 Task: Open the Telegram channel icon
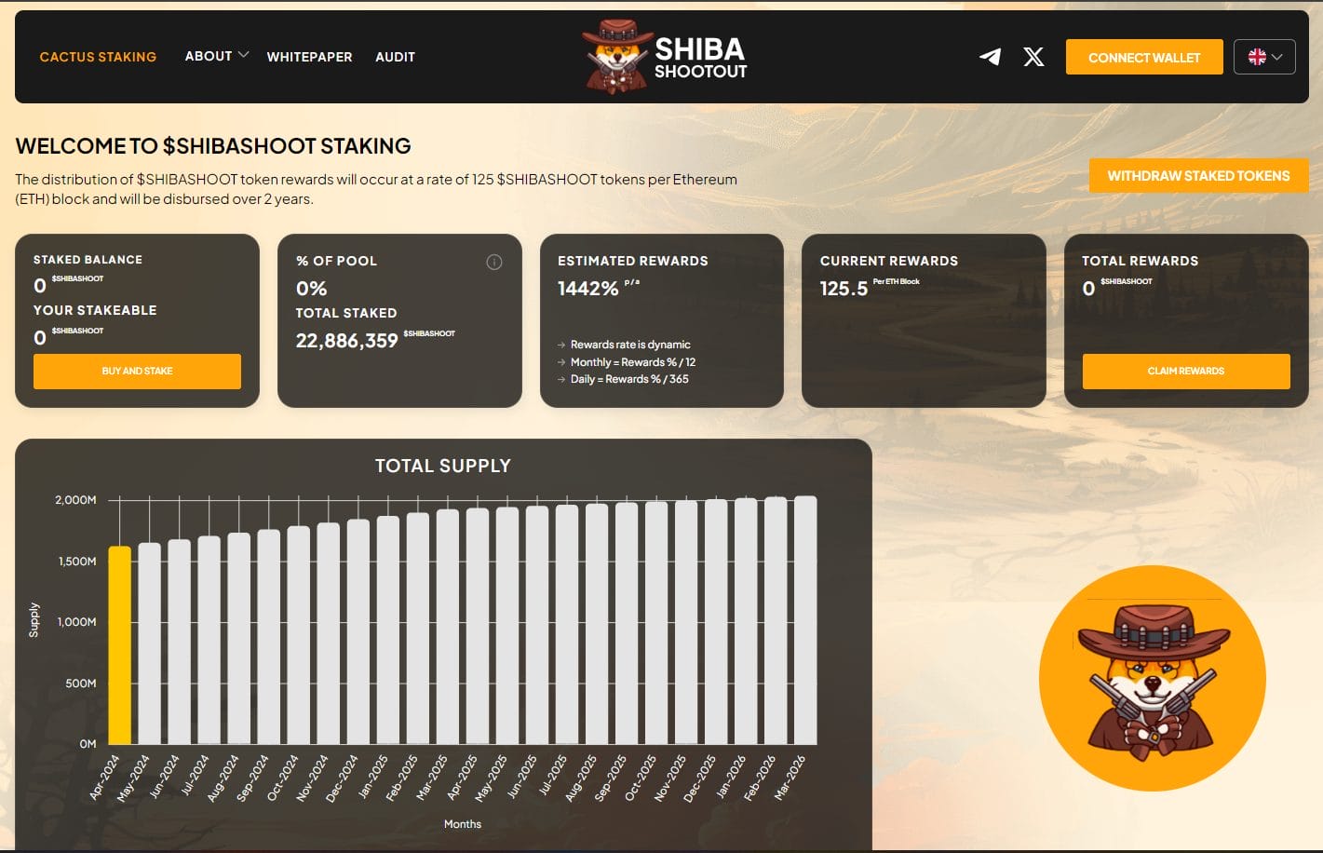(991, 57)
